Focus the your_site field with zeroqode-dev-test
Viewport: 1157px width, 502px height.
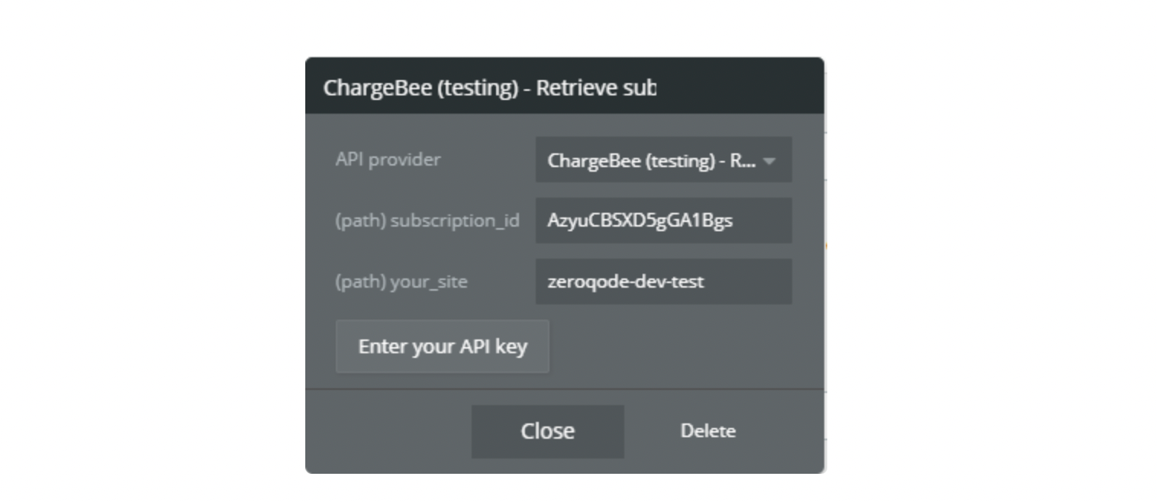pyautogui.click(x=663, y=282)
